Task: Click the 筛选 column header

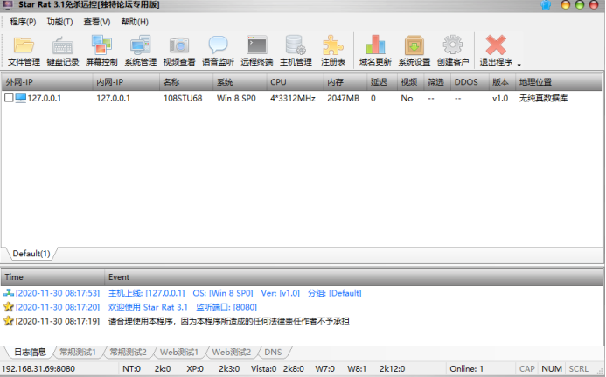Action: [436, 82]
